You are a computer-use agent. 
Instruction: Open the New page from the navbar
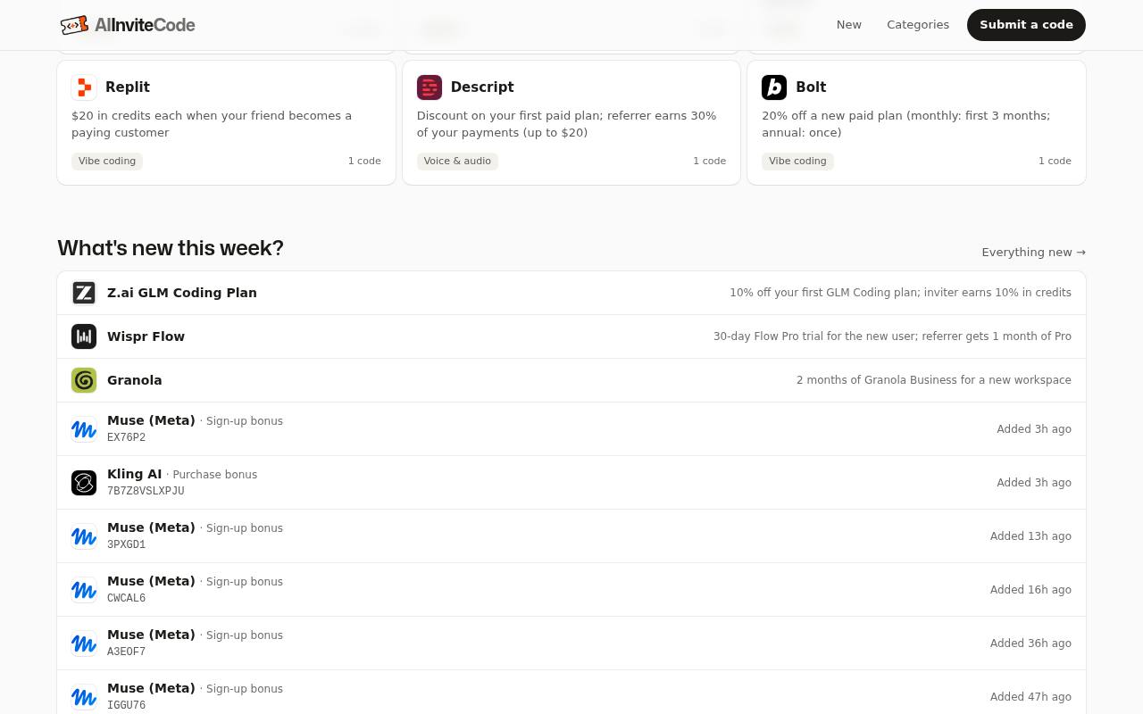(849, 25)
